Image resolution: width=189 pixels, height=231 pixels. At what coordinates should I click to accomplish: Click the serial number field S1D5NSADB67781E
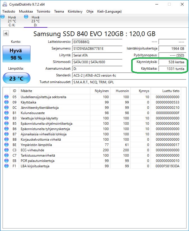[97, 48]
